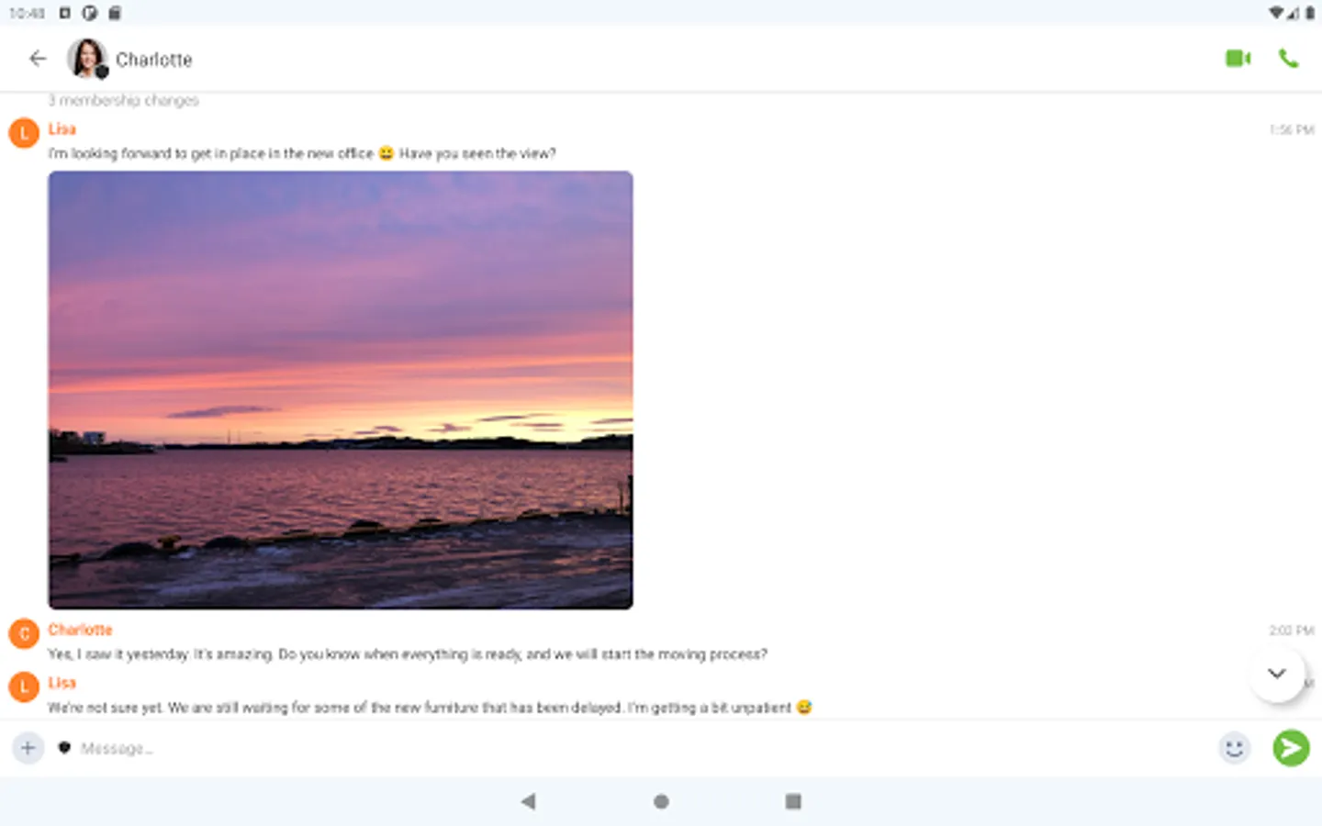Open Charlotte's profile picture in header

[x=87, y=59]
